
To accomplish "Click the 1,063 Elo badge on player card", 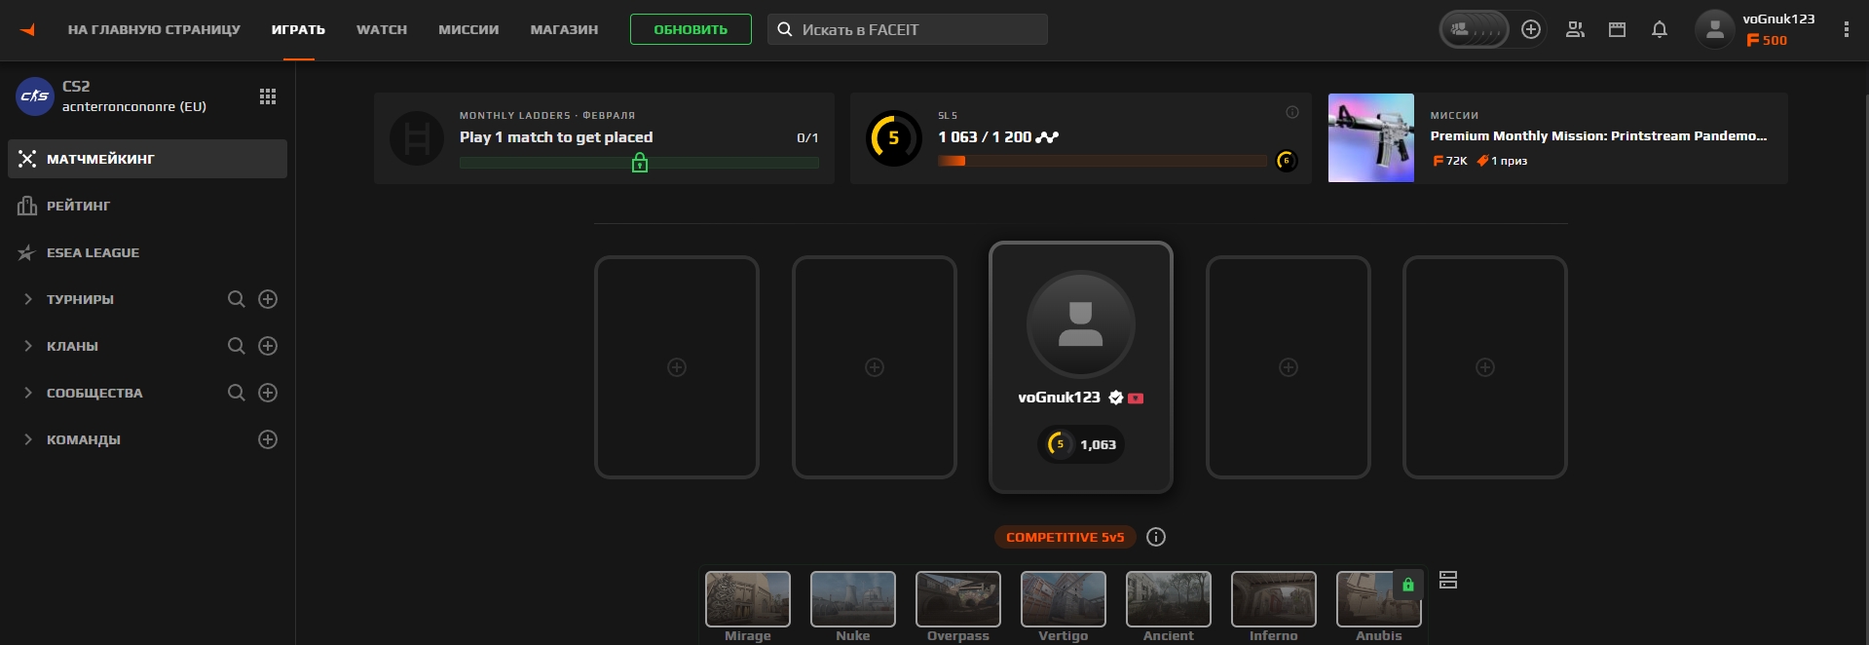I will coord(1081,444).
